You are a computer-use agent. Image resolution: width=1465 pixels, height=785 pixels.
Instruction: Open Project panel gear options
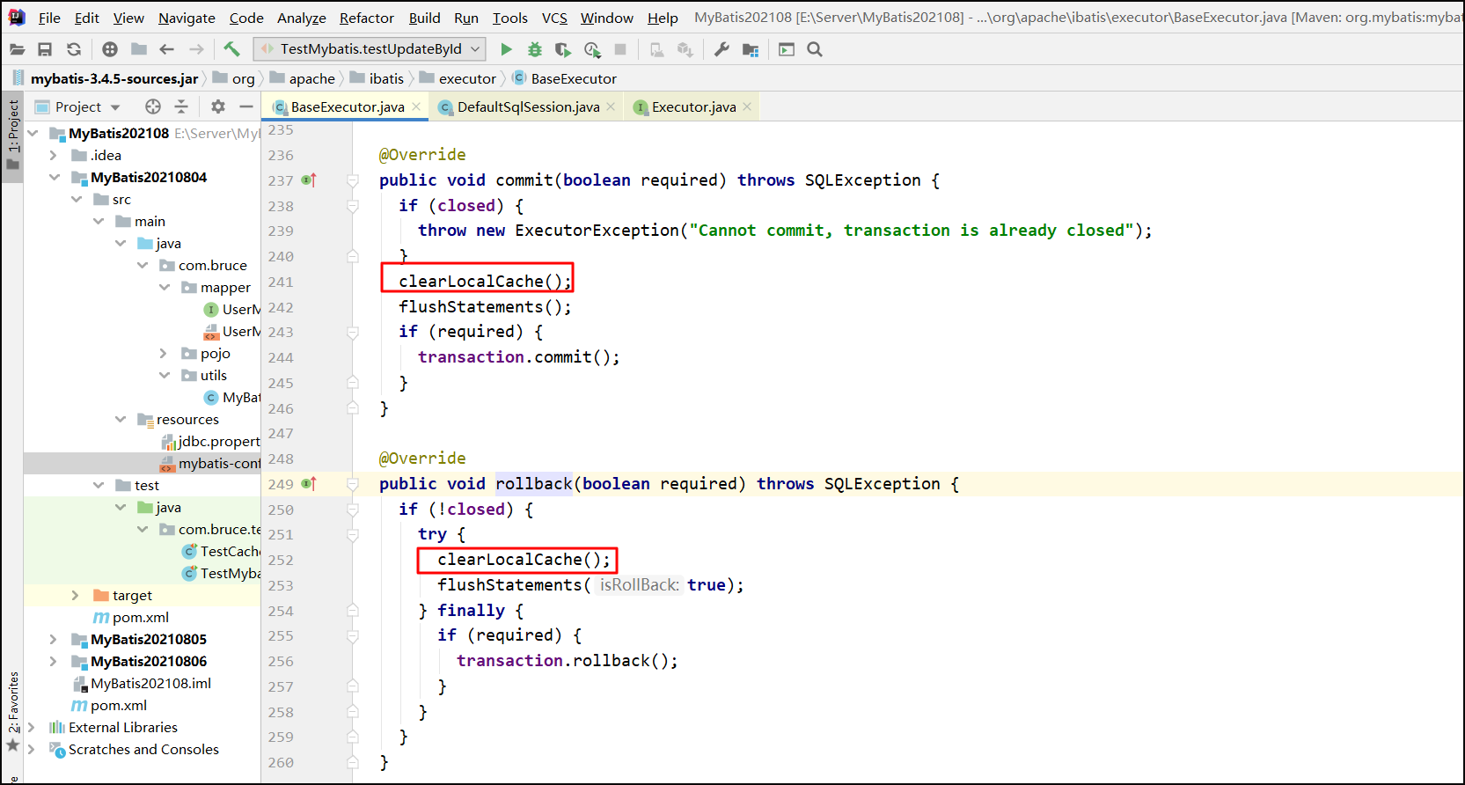click(218, 106)
